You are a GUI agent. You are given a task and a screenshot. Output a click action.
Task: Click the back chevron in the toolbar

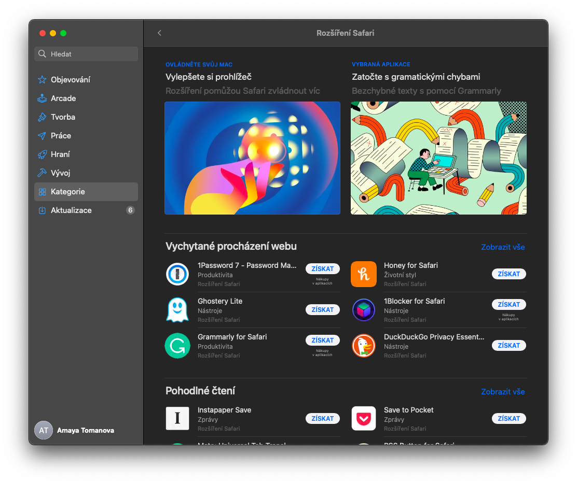[x=159, y=33]
